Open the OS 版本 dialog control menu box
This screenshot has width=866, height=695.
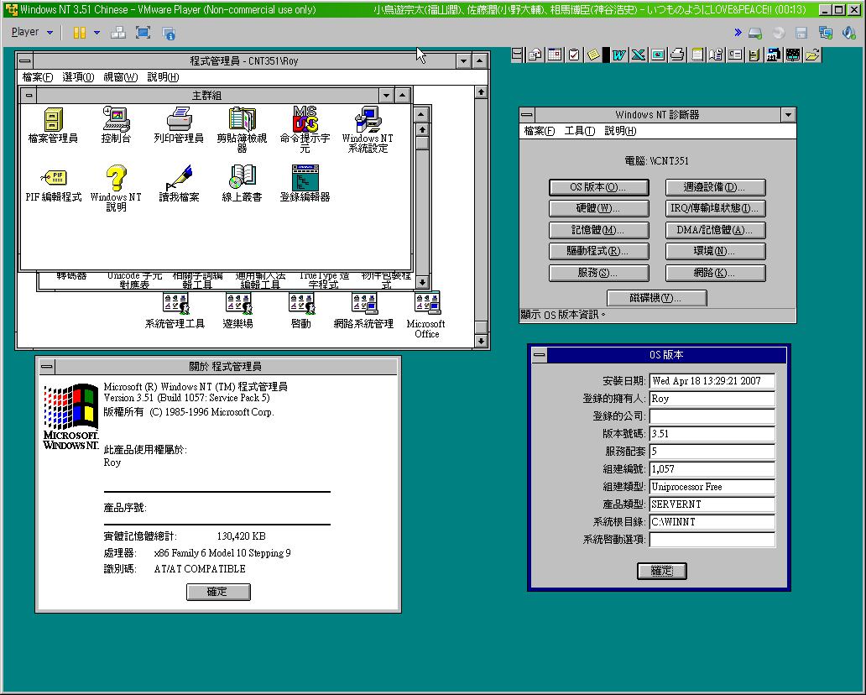click(x=540, y=355)
